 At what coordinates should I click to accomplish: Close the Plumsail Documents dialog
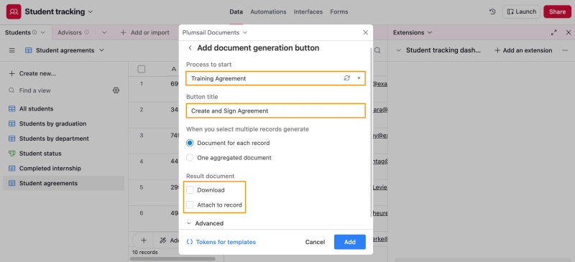coord(365,32)
